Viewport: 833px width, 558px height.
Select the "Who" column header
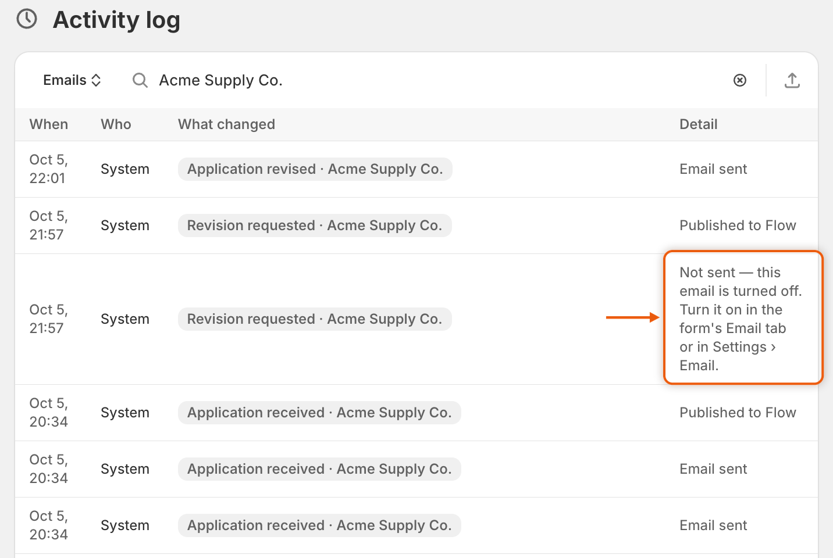(x=116, y=124)
